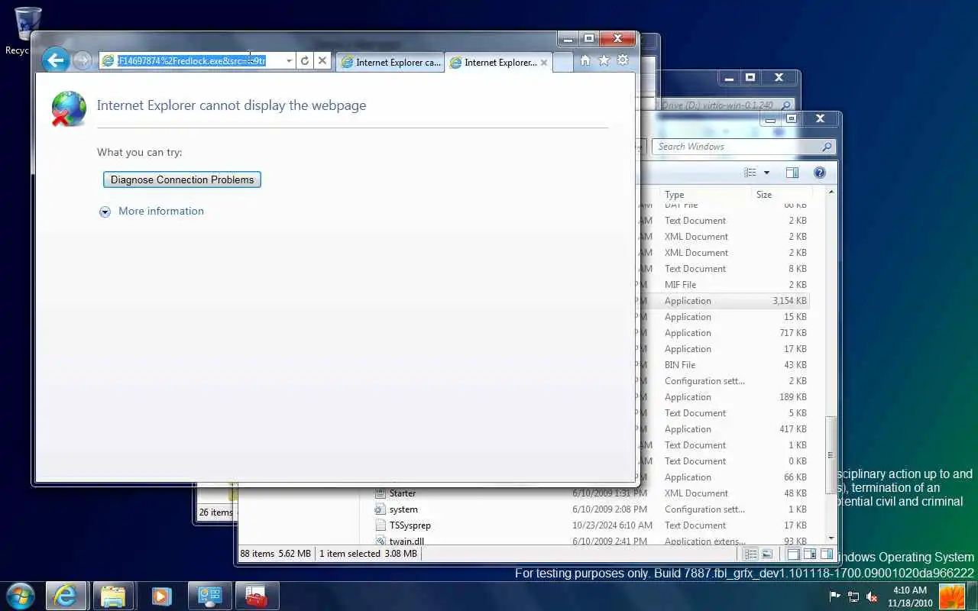Viewport: 978px width, 611px height.
Task: Switch to large icons view in status bar
Action: [766, 554]
